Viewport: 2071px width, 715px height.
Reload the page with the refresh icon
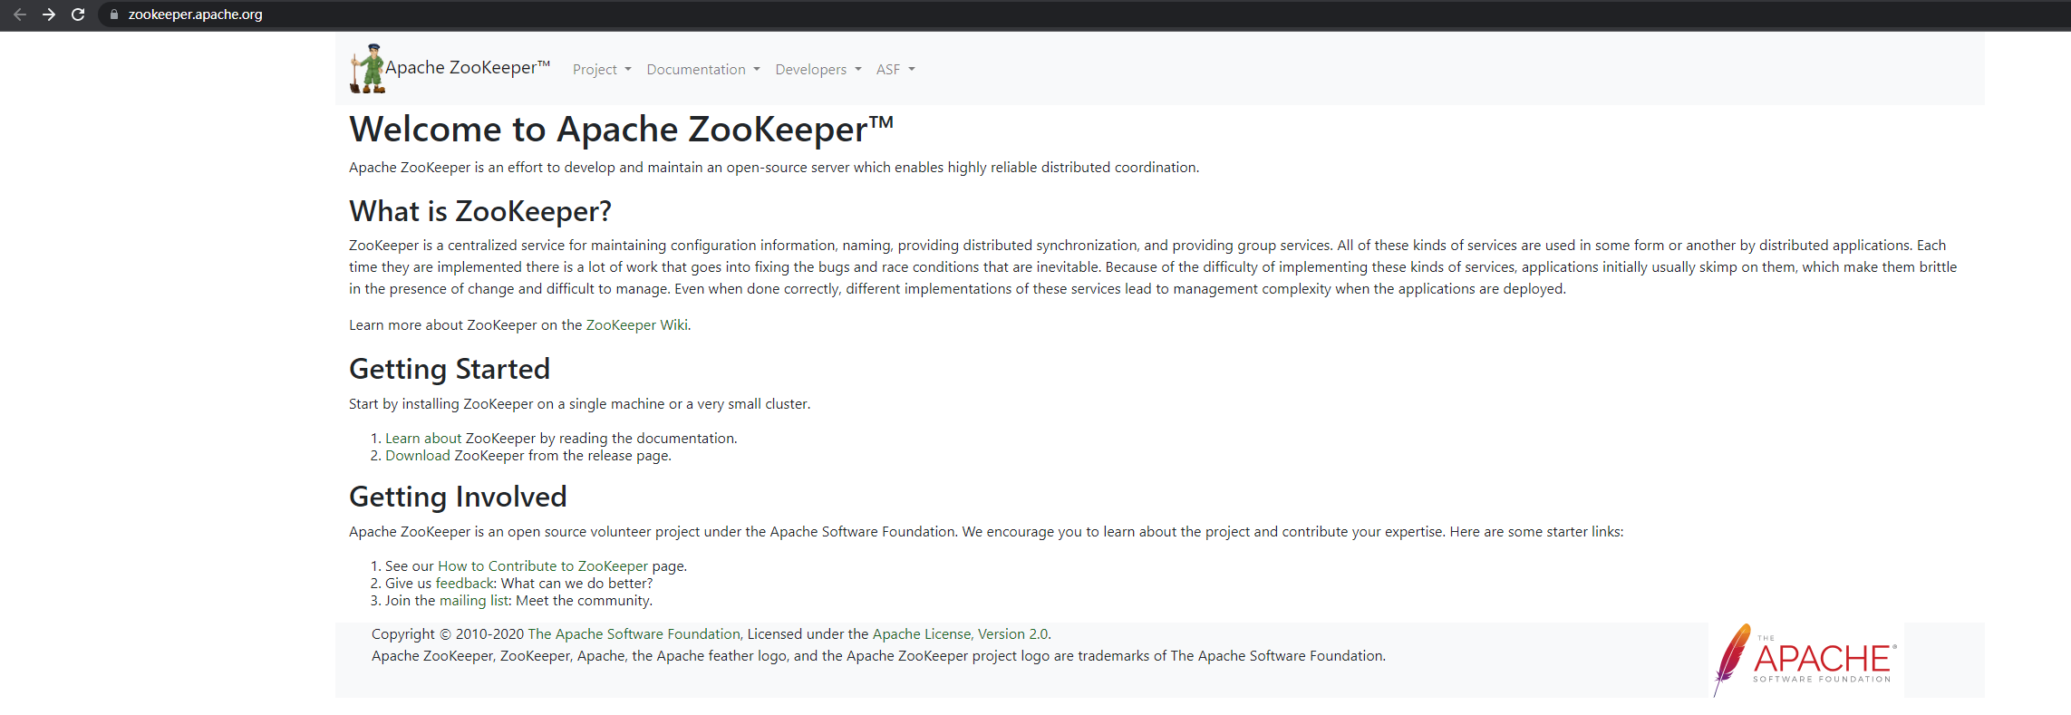pyautogui.click(x=78, y=14)
